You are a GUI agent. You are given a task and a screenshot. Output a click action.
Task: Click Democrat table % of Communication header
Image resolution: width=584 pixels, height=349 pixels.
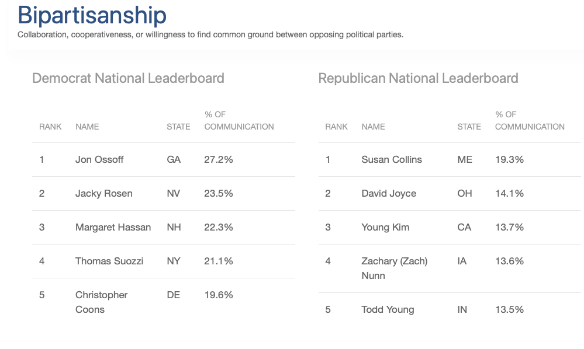(x=239, y=120)
